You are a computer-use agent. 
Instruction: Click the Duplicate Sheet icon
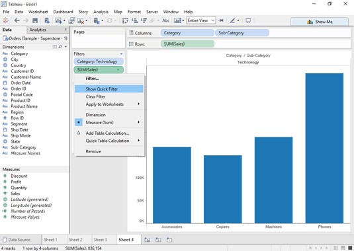tap(71, 20)
